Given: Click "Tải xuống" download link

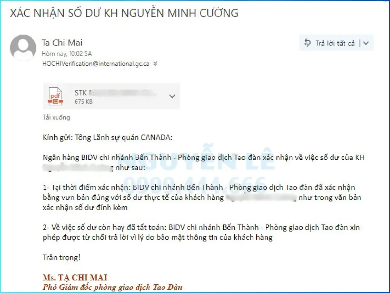Looking at the screenshot, I should [56, 117].
